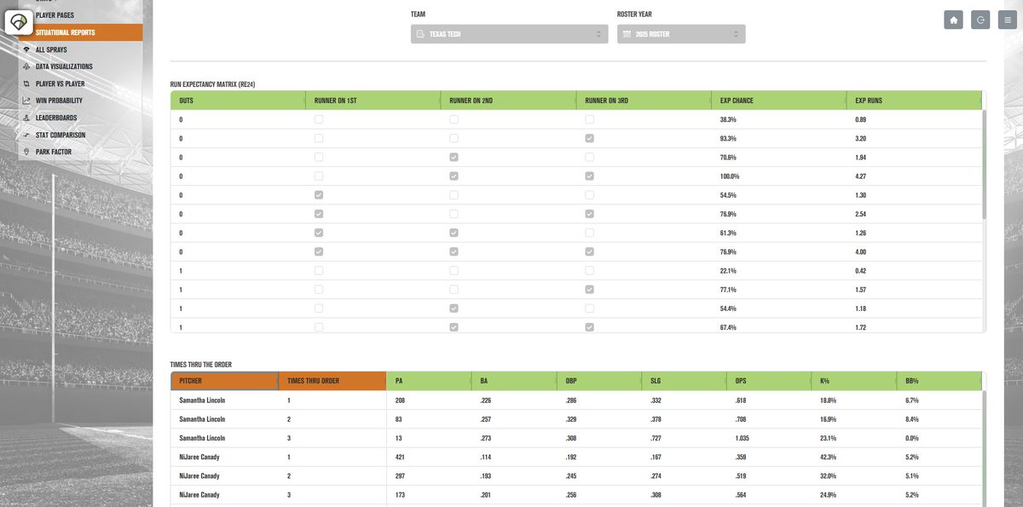The width and height of the screenshot is (1023, 507).
Task: Toggle Runner on 3rd checkbox in 100.0% row
Action: coord(589,176)
